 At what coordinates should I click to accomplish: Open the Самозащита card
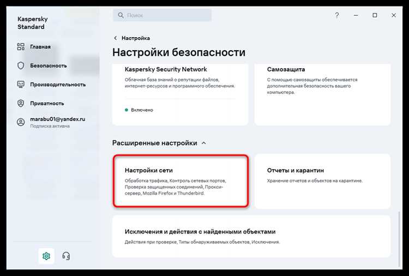point(322,94)
